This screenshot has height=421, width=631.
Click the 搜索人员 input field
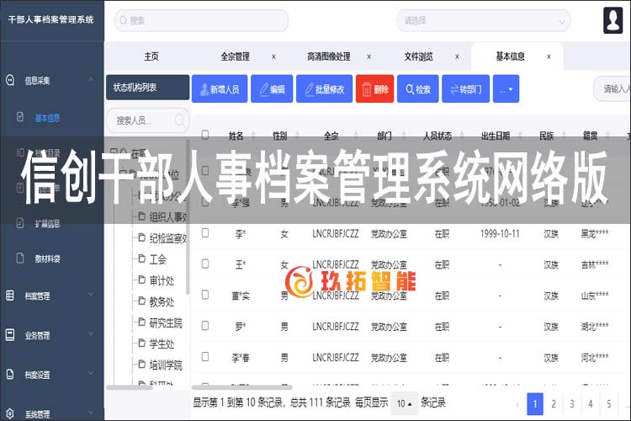pyautogui.click(x=147, y=120)
